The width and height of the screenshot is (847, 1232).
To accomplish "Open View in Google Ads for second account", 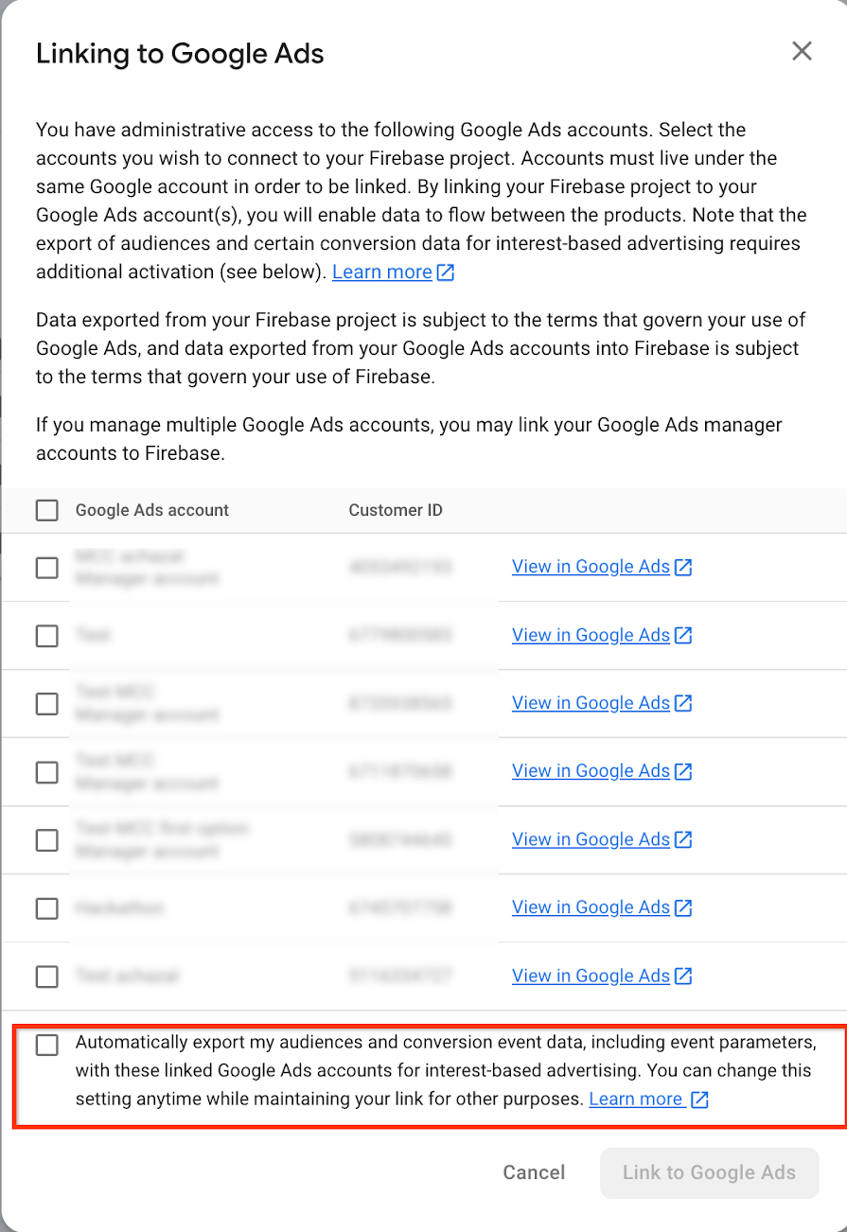I will [x=591, y=635].
